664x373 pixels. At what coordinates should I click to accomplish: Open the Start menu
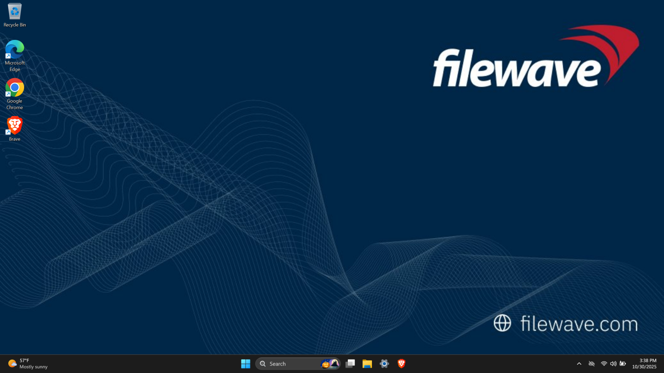pos(245,364)
